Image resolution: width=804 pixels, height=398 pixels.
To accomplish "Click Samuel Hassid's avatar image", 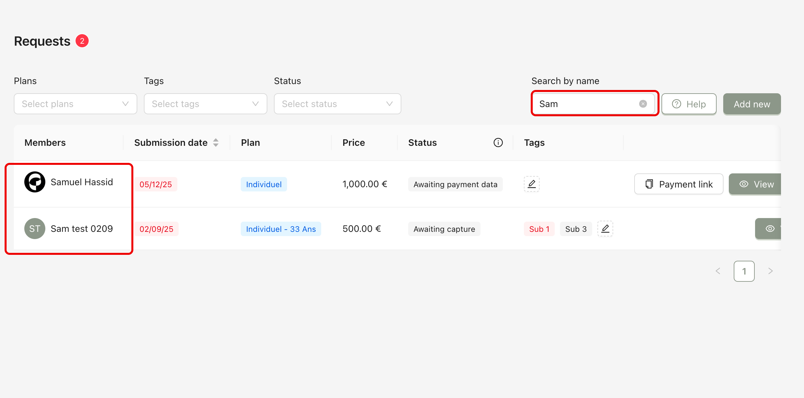I will point(35,182).
